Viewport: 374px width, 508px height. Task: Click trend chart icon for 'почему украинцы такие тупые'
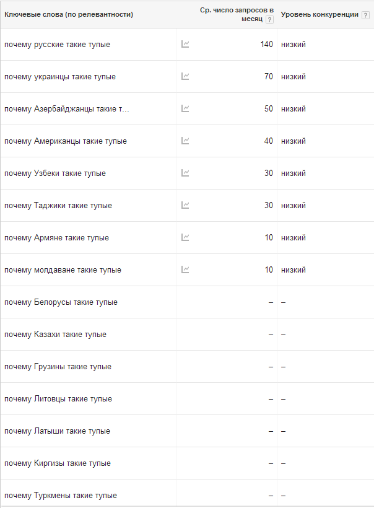pyautogui.click(x=185, y=77)
